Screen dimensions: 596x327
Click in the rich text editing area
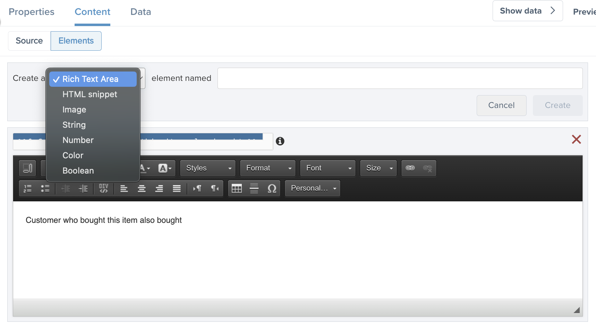(x=298, y=250)
